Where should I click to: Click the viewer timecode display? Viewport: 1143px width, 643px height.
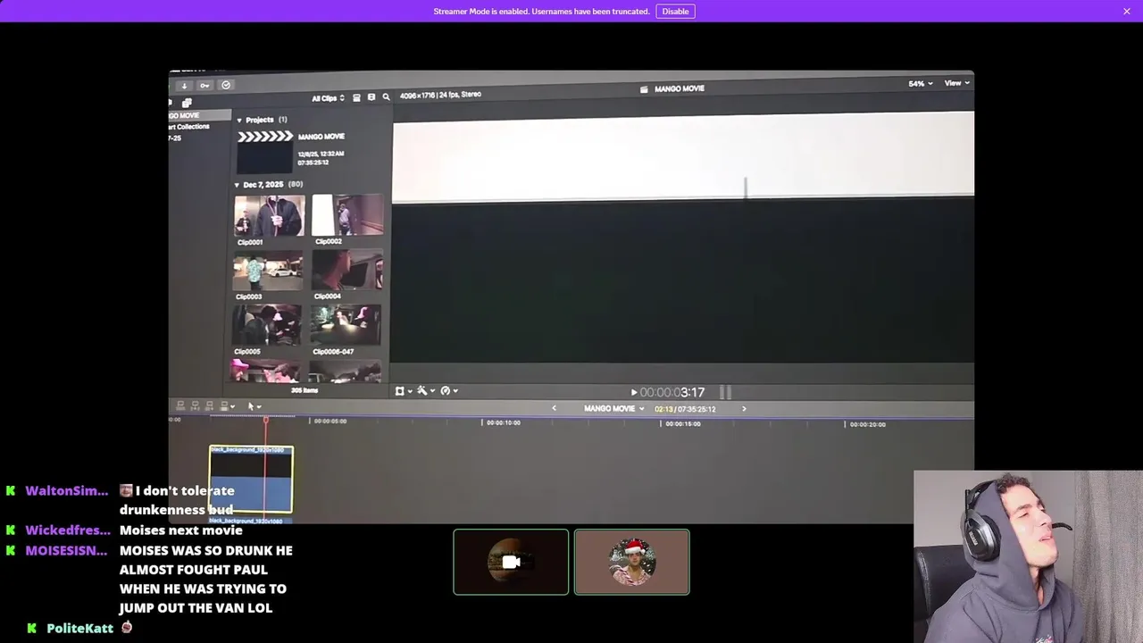(672, 392)
